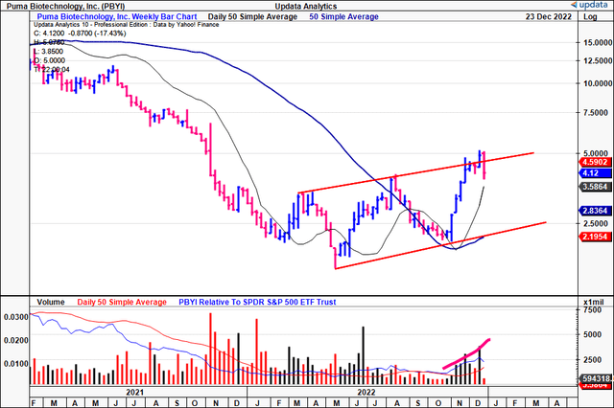
Task: Click the red 'Daily 50 Simple Average' volume legend
Action: [122, 302]
